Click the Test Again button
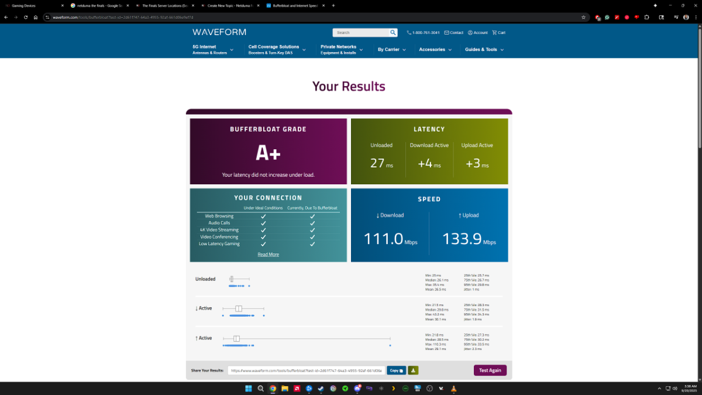Image resolution: width=702 pixels, height=395 pixels. click(x=490, y=370)
